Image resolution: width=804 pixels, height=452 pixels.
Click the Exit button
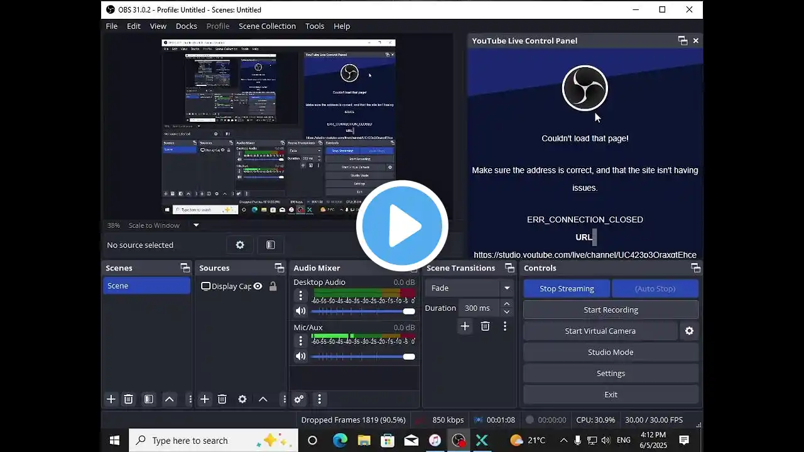(611, 394)
